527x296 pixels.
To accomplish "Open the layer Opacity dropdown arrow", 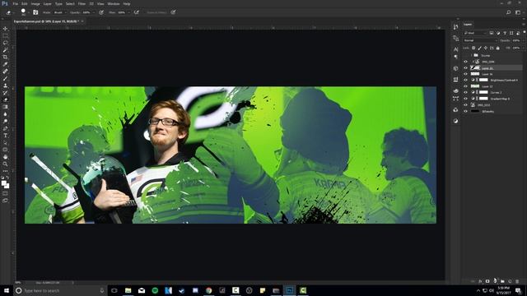I will pyautogui.click(x=524, y=40).
